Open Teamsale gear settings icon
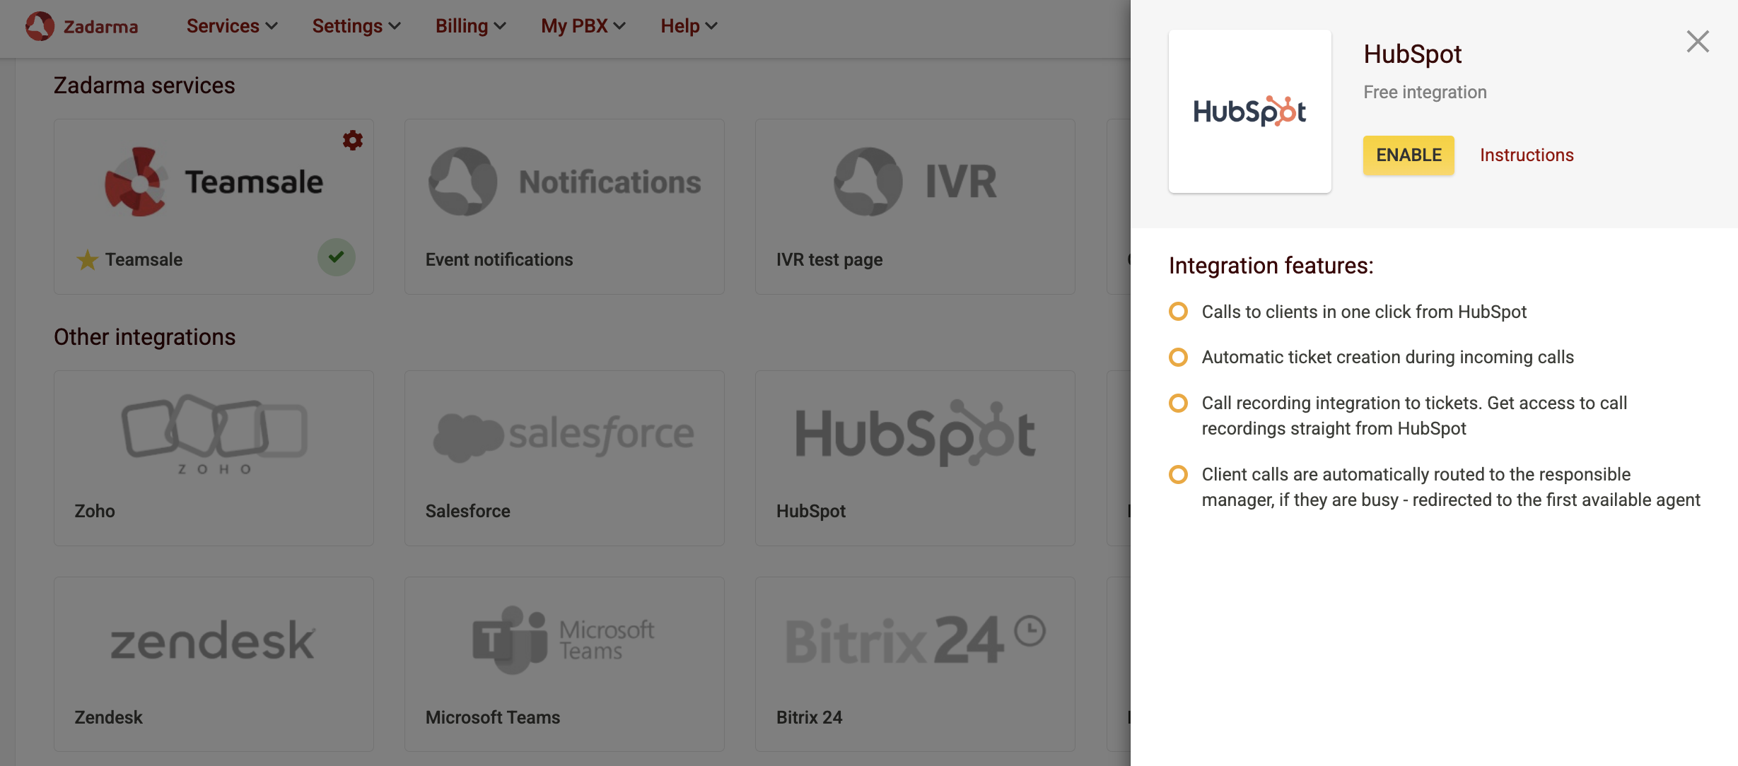 (x=352, y=140)
